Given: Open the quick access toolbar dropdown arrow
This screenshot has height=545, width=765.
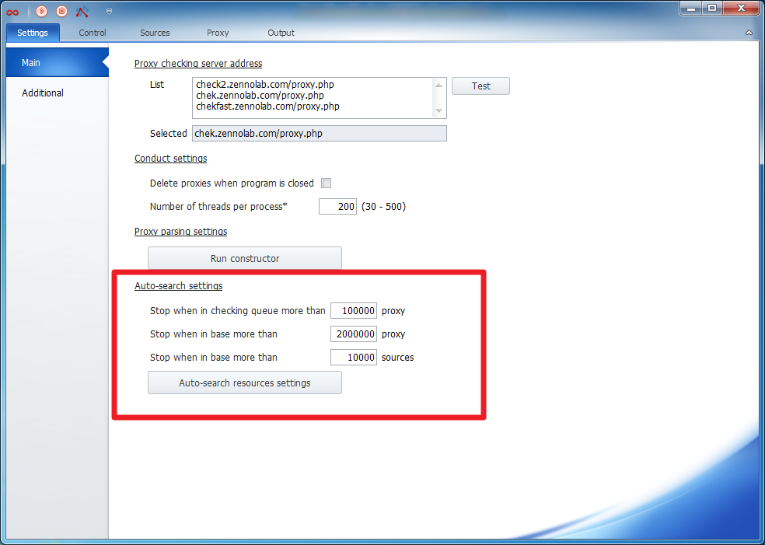Looking at the screenshot, I should tap(110, 11).
